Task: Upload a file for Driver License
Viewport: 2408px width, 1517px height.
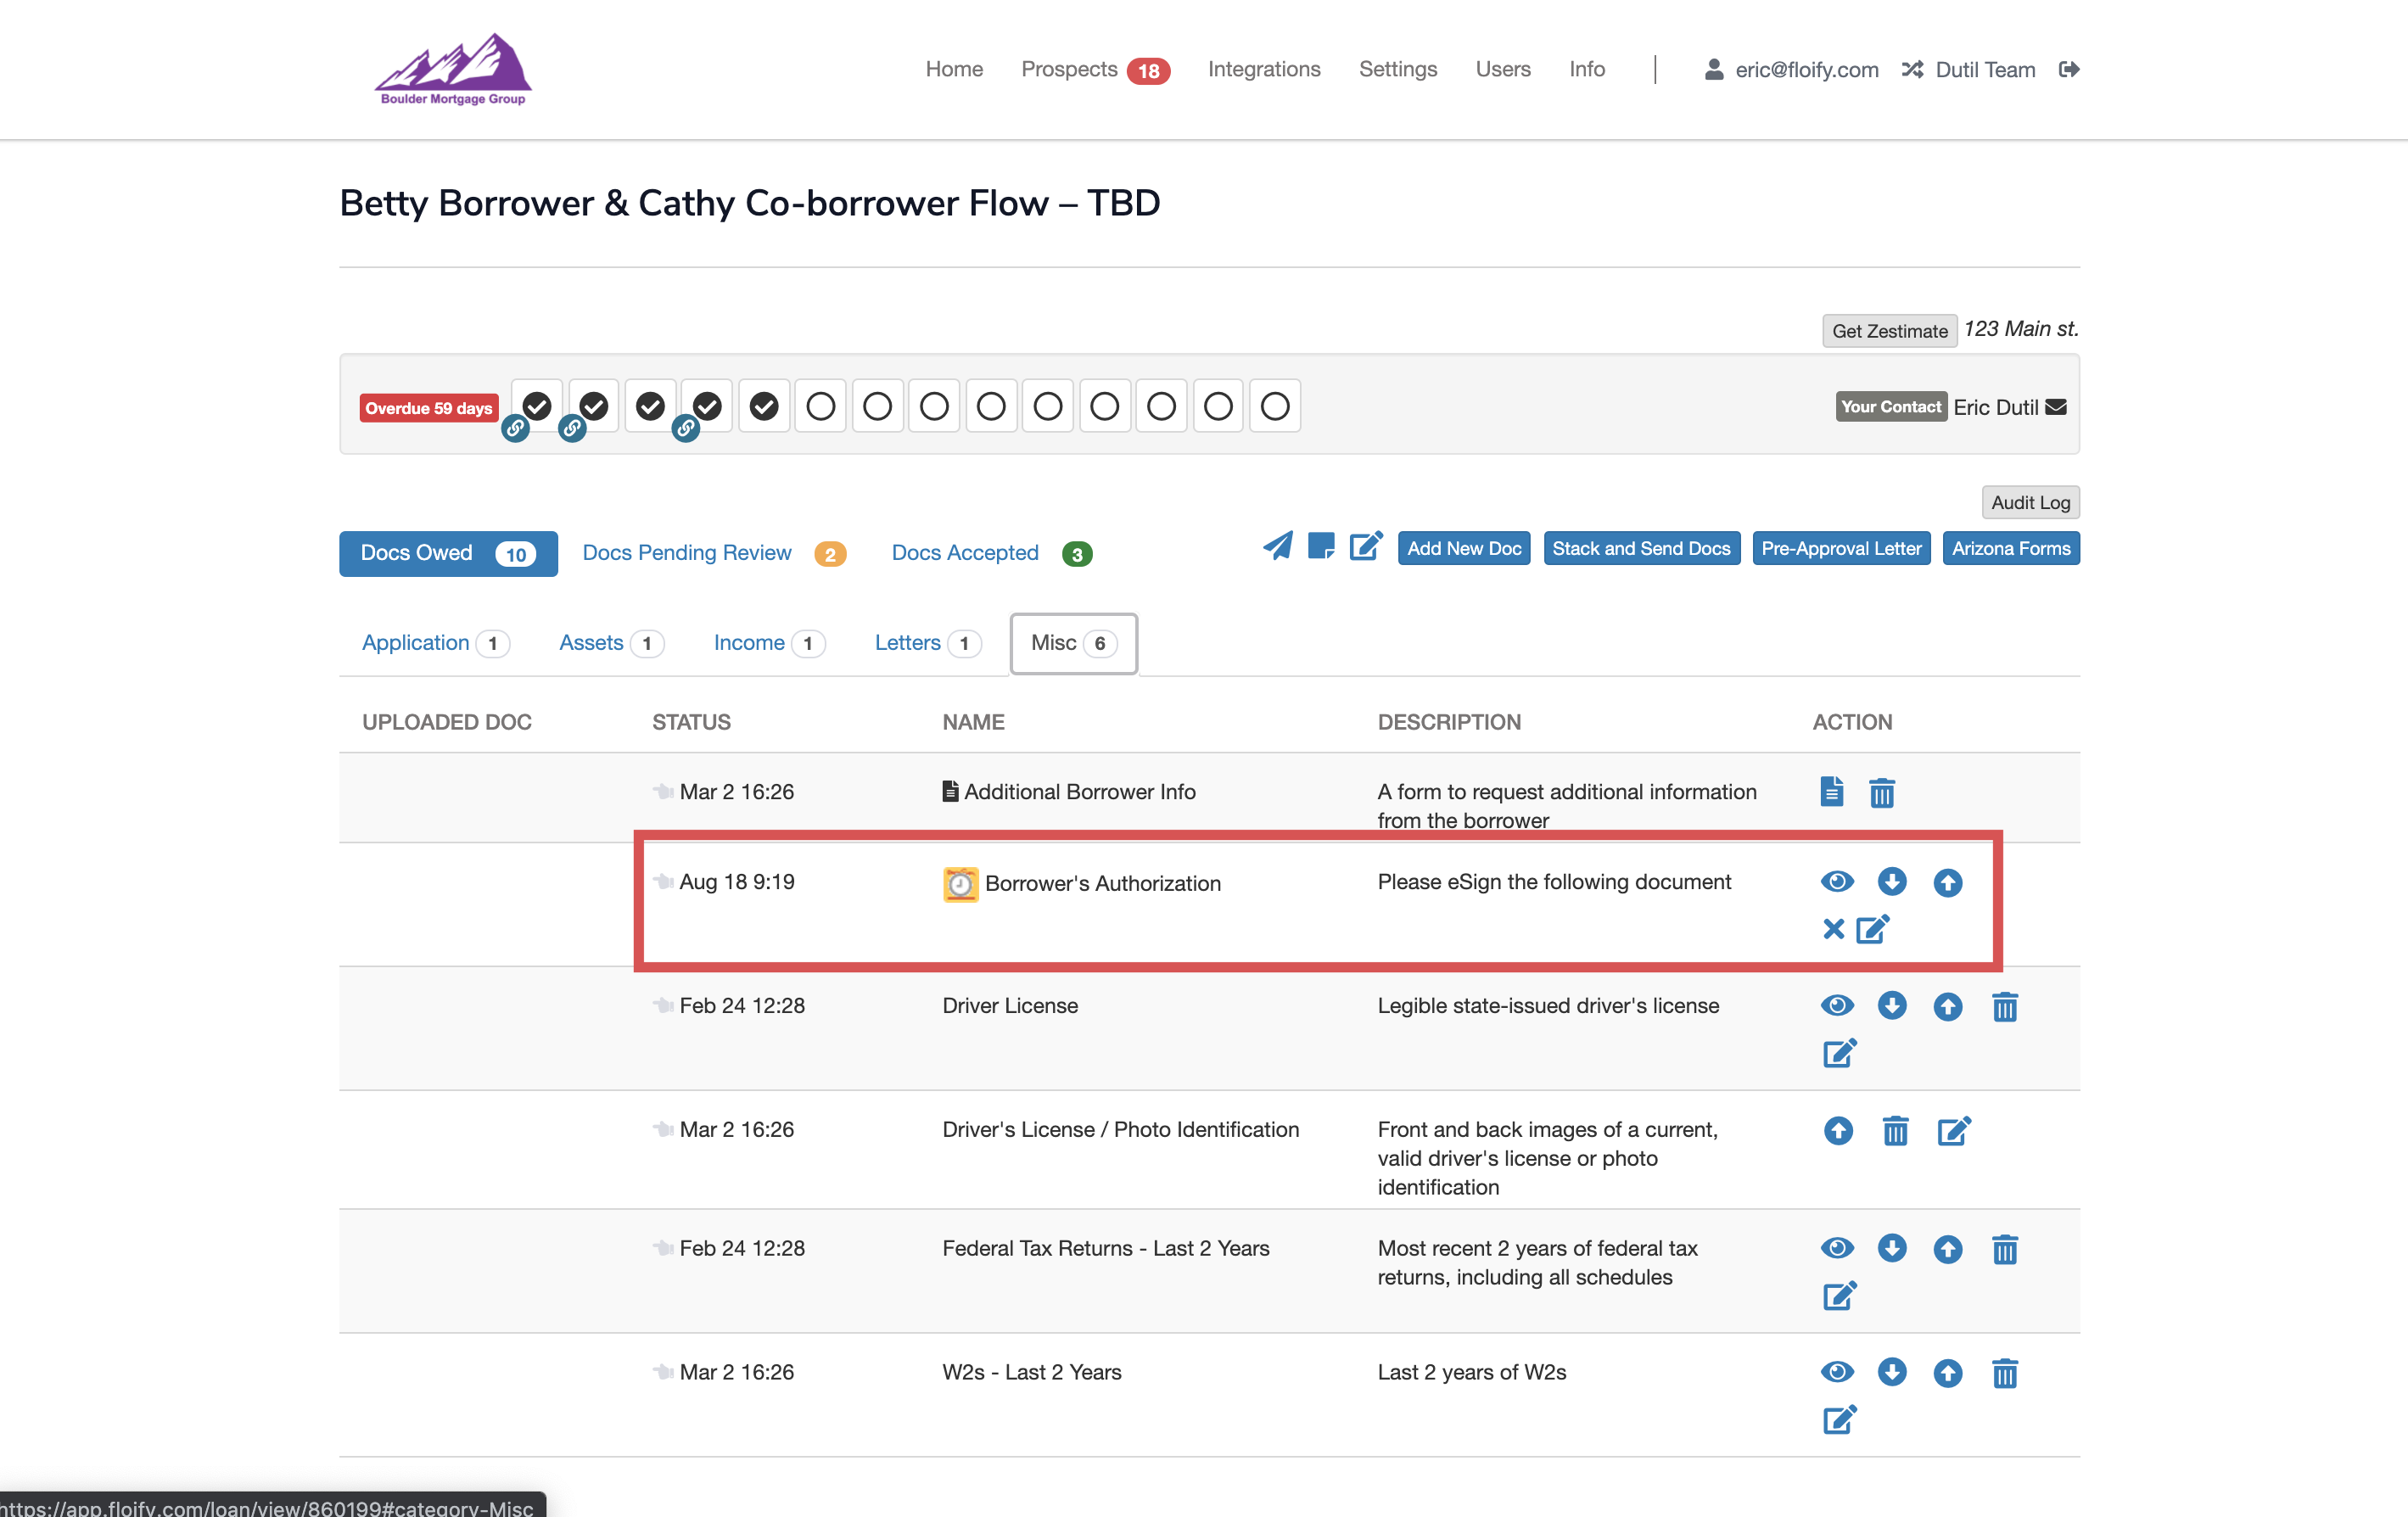Action: click(1947, 1006)
